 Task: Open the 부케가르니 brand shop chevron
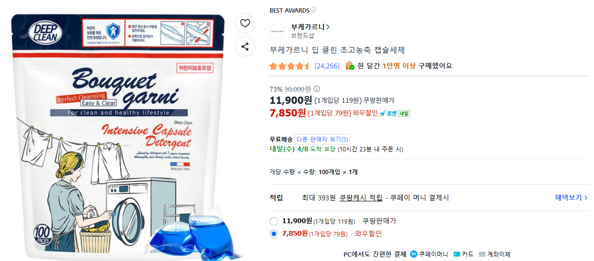328,27
